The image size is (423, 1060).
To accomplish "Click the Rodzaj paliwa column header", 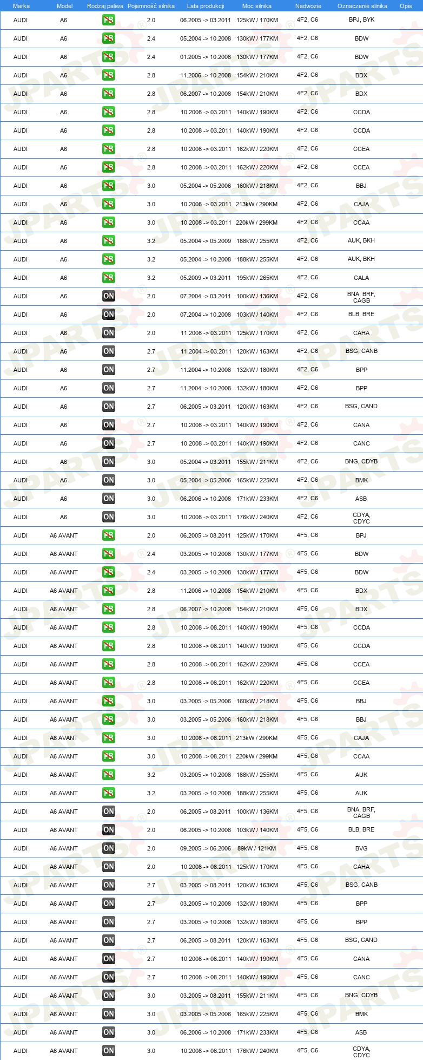I will coord(105,6).
